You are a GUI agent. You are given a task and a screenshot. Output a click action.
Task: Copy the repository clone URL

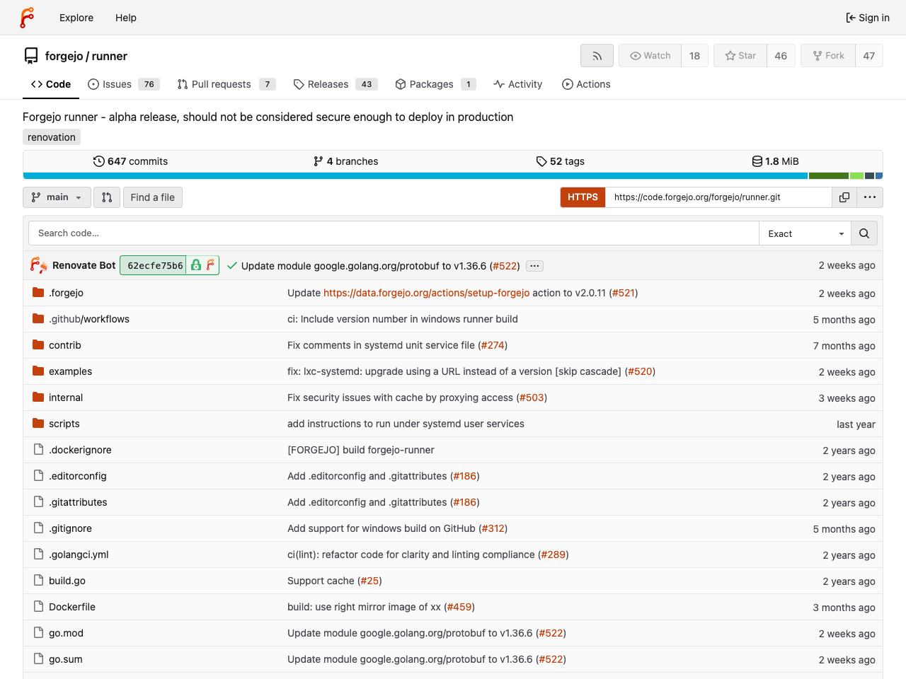(x=844, y=197)
